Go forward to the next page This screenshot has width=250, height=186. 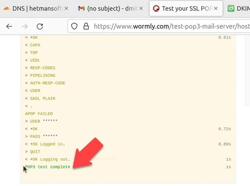24,27
